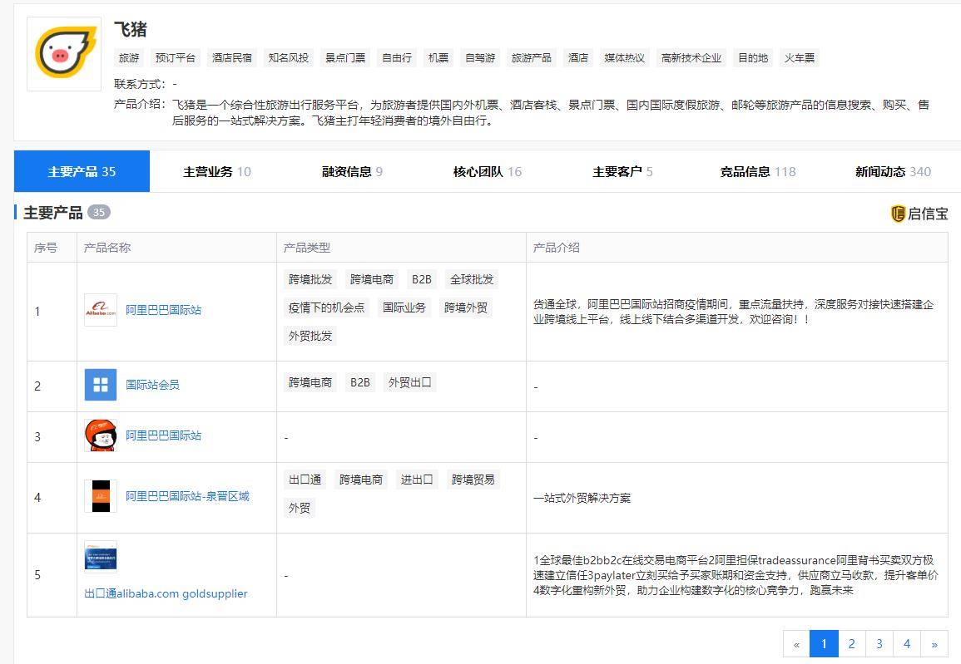The image size is (961, 664).
Task: Click the blue grid icon for 国际站会员
Action: (101, 385)
